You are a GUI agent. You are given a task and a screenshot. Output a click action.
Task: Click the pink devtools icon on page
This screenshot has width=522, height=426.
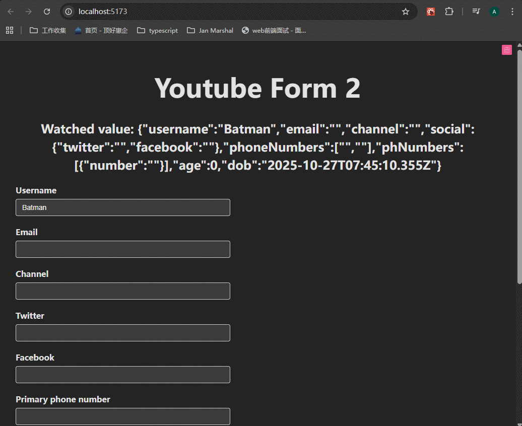(x=506, y=49)
